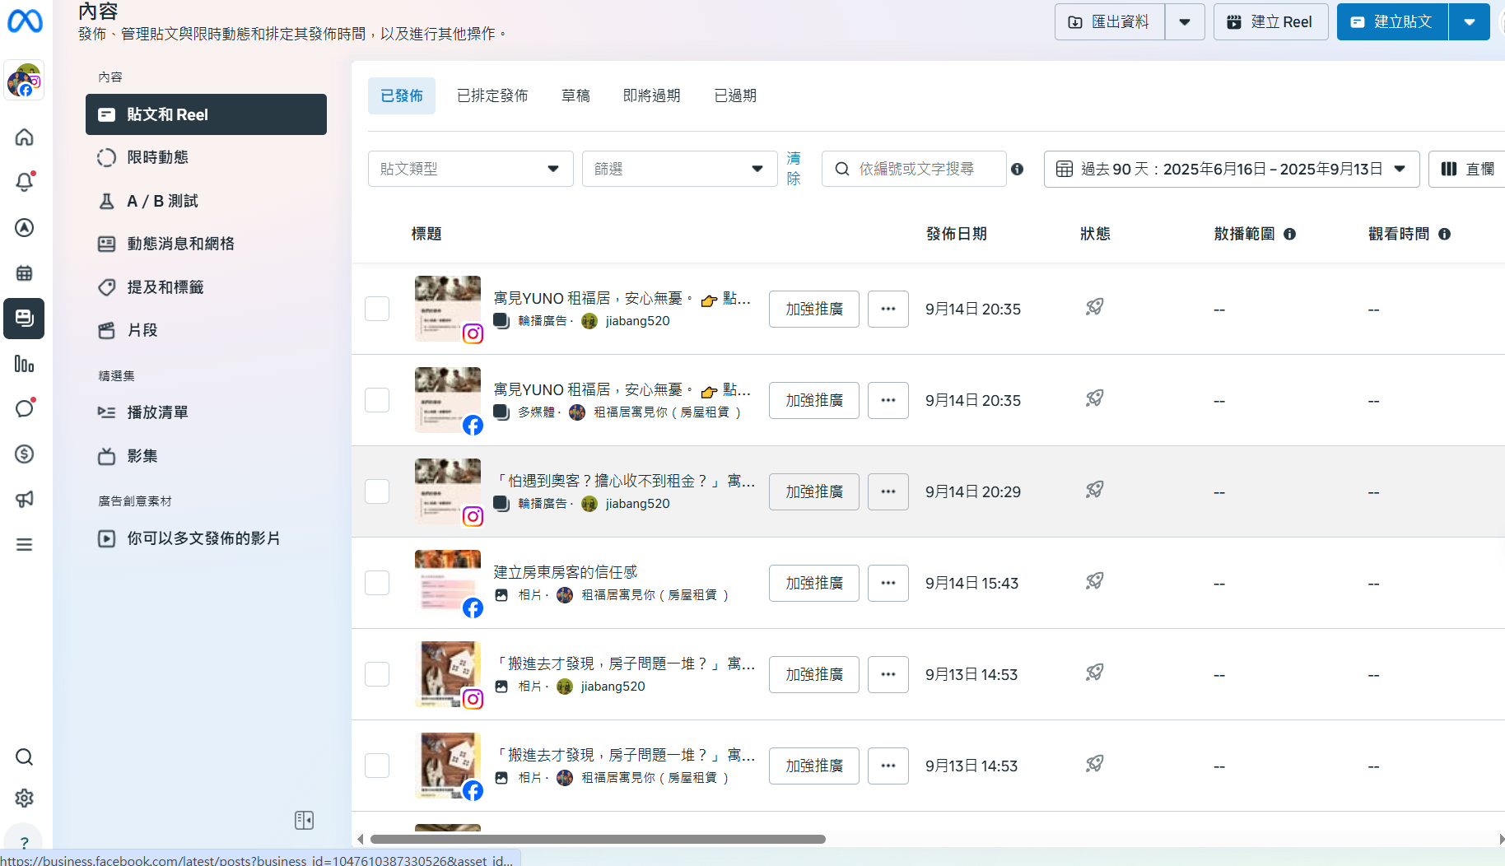
Task: Collapse the side panel with toggle icon
Action: coord(304,820)
